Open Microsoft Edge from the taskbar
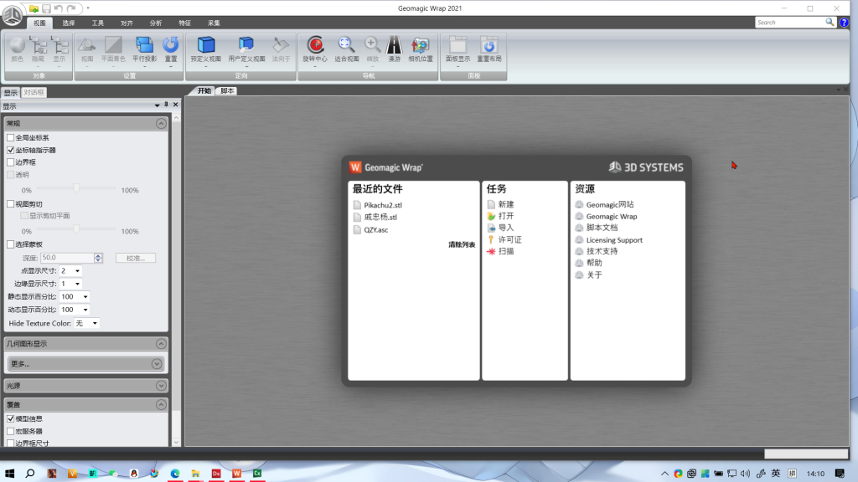The height and width of the screenshot is (482, 858). coord(175,474)
